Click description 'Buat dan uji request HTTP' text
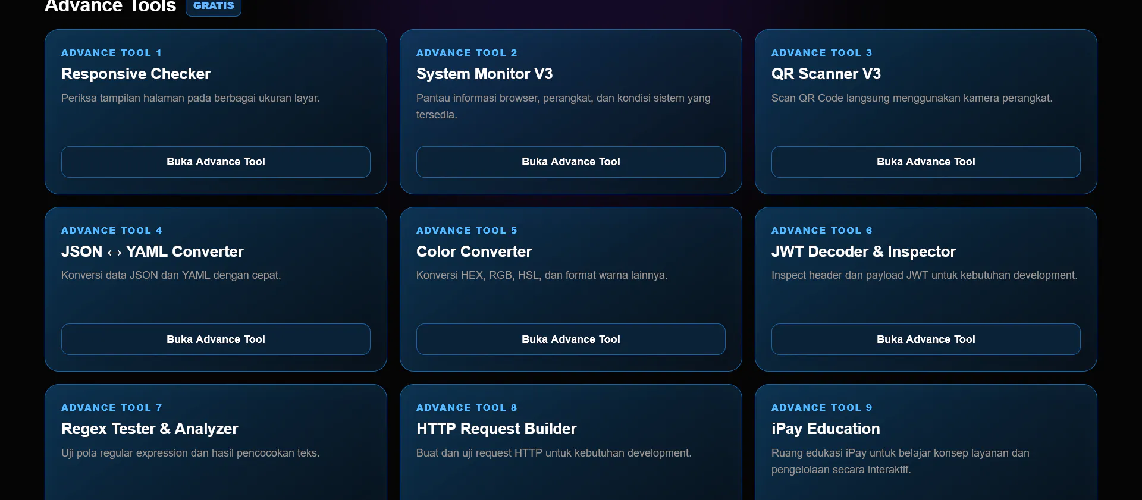1142x500 pixels. click(x=554, y=453)
